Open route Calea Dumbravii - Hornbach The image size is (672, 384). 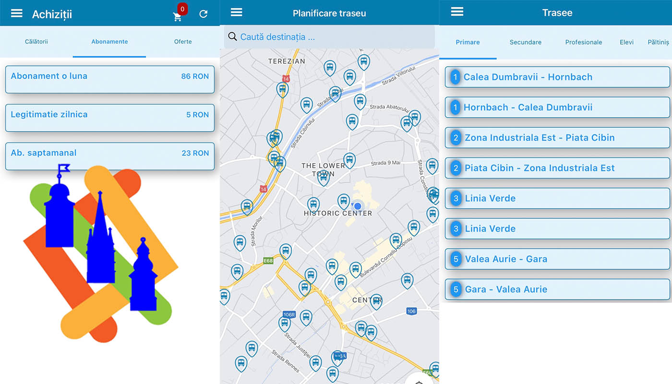tap(557, 77)
